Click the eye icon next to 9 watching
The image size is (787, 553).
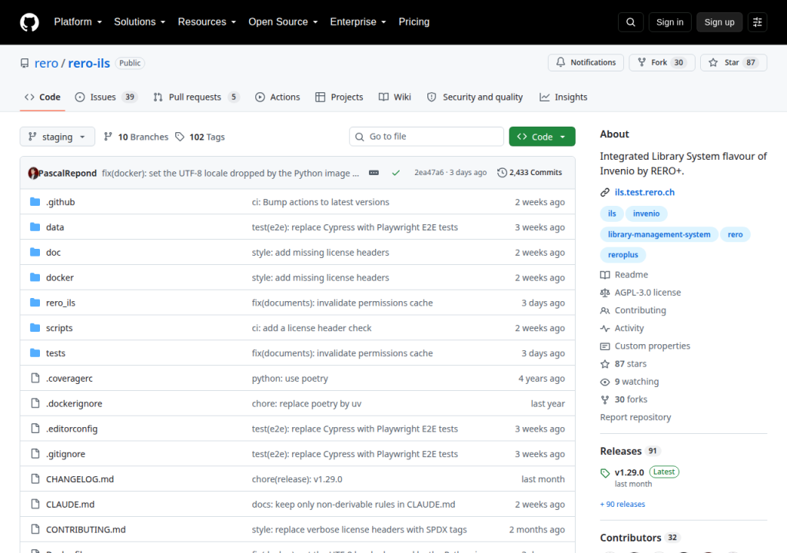click(605, 382)
